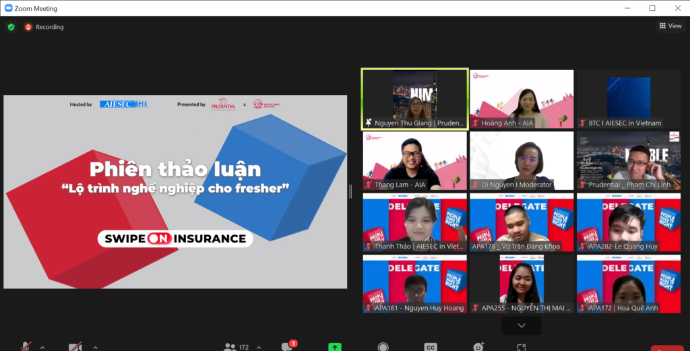Click muted mic icon on Hoa Quế Anh's tile
The image size is (690, 351).
[x=583, y=308]
